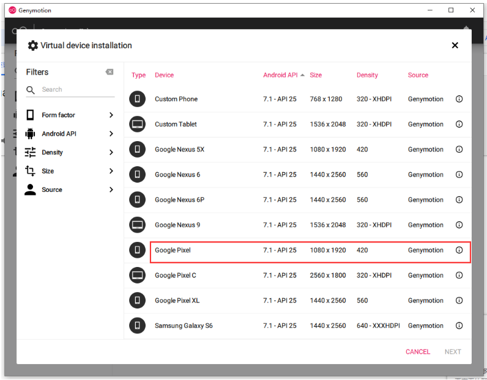Show info for Google Nexus 5X
This screenshot has width=487, height=380.
459,149
